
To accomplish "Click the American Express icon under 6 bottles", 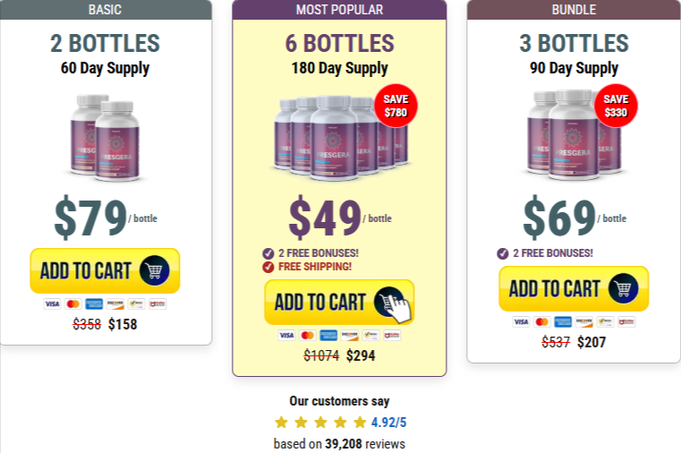I will pyautogui.click(x=328, y=336).
